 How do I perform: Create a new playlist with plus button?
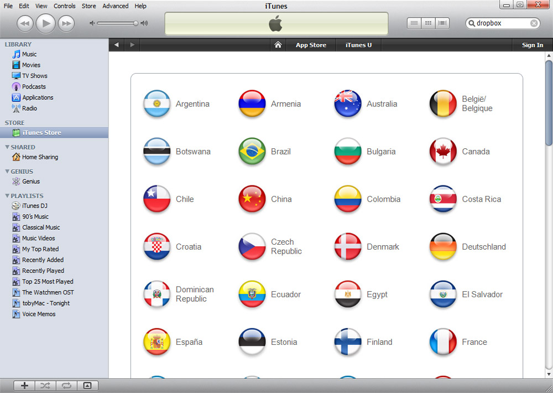[x=24, y=386]
